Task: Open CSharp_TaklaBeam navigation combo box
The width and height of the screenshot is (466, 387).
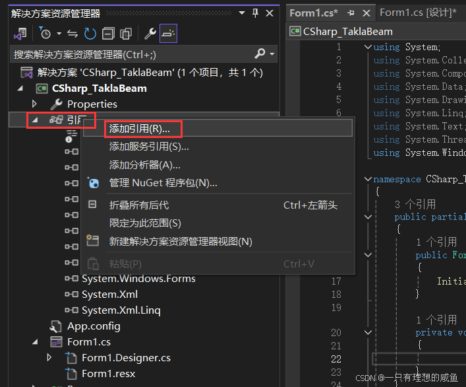Action: pyautogui.click(x=378, y=32)
